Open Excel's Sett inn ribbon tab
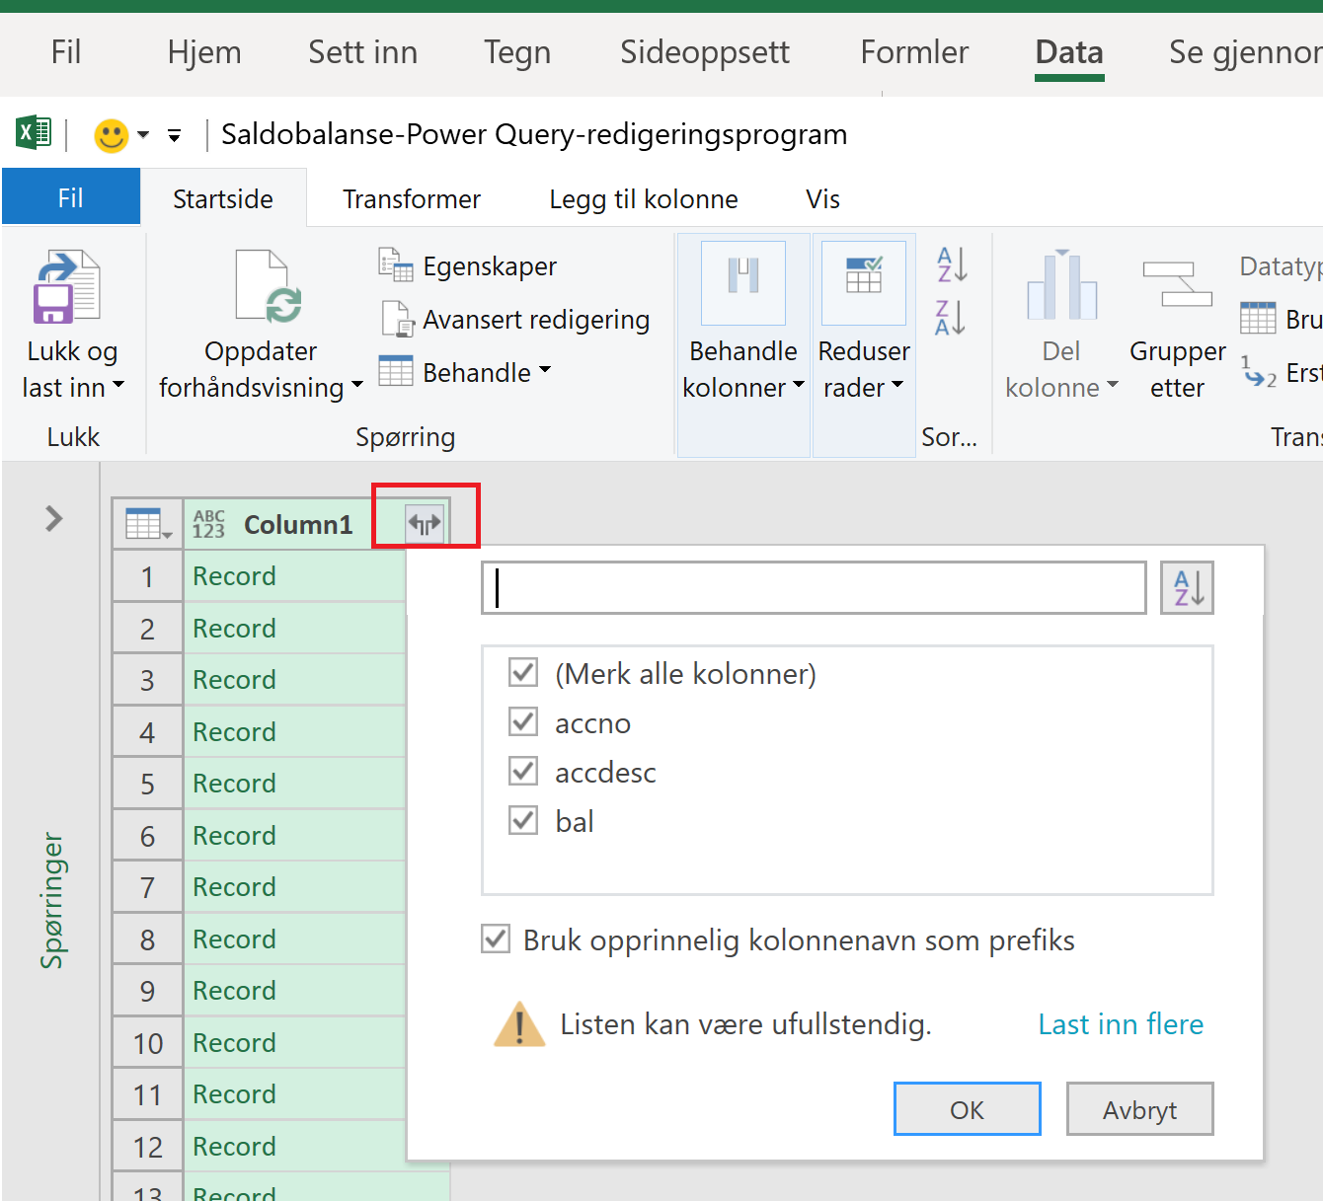 pyautogui.click(x=363, y=52)
